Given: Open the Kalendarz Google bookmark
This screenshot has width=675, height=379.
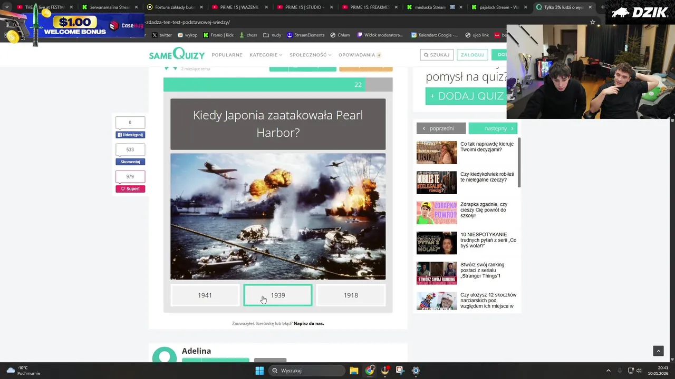Looking at the screenshot, I should coord(434,35).
